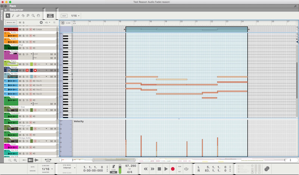Select the arrow Selection tool
Viewport: 299px width, 175px height.
click(x=8, y=16)
